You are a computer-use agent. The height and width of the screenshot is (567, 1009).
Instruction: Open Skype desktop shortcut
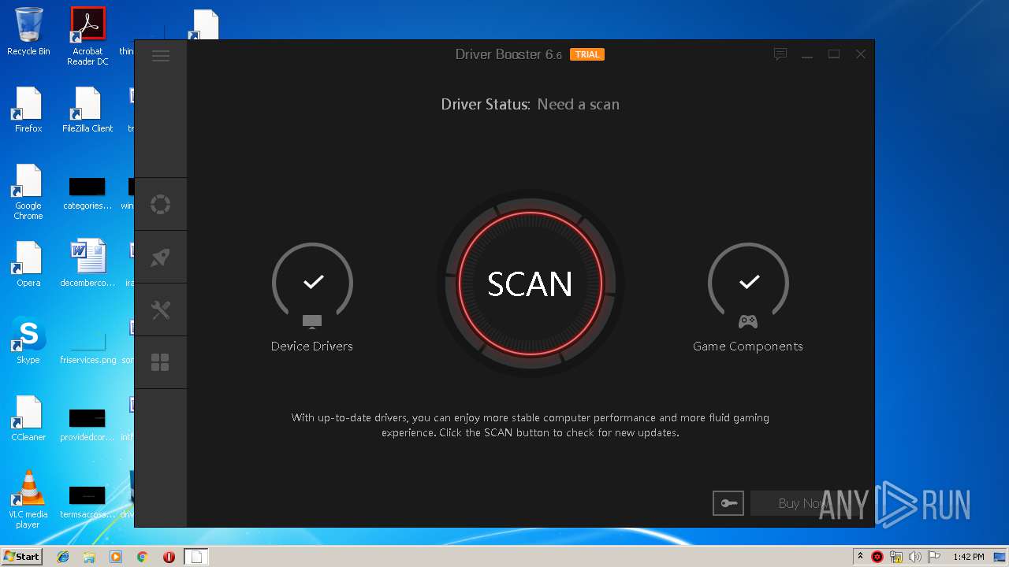coord(28,341)
